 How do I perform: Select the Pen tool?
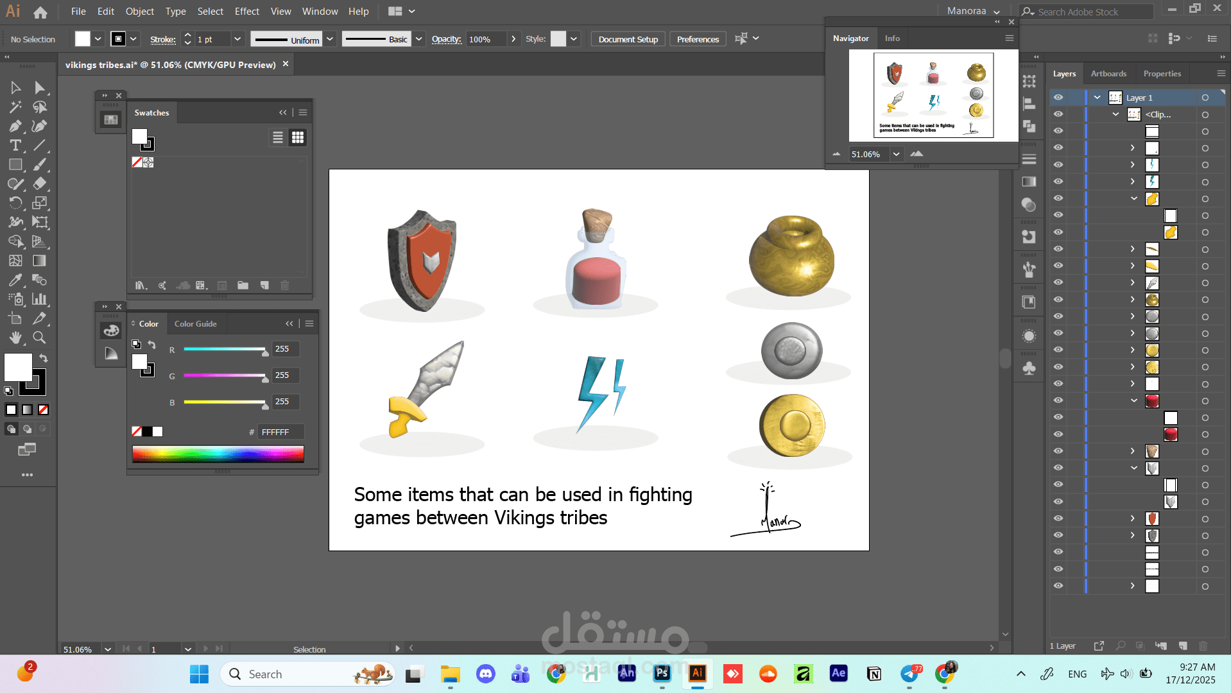click(x=15, y=126)
